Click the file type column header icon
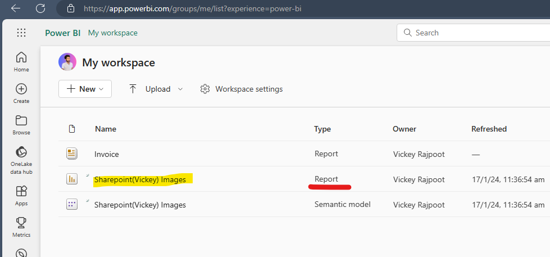 72,129
